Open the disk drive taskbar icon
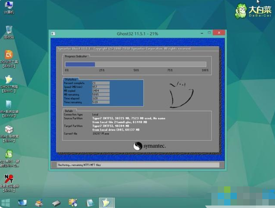Screen dimensions: 275x208 tap(56, 203)
